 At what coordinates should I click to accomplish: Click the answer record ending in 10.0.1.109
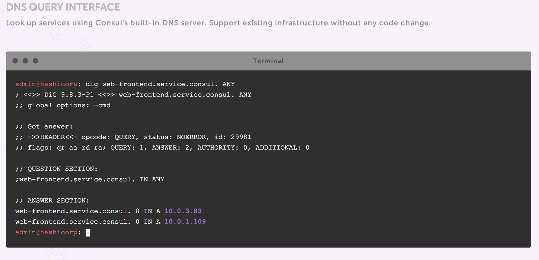tap(110, 222)
